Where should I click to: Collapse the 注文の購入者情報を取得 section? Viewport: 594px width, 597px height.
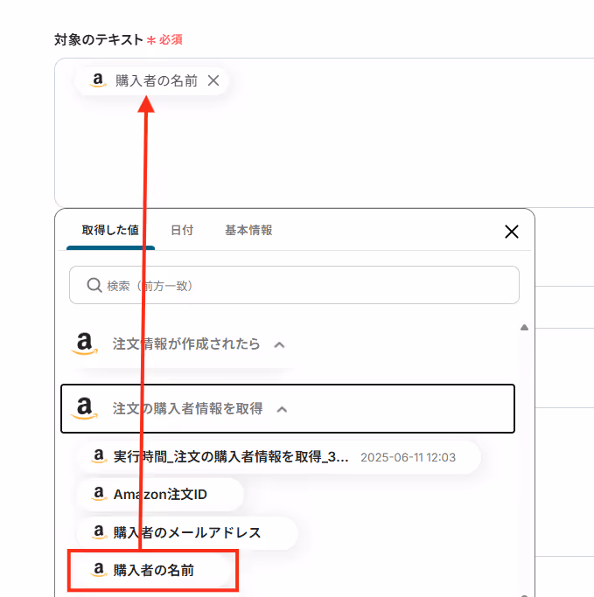tap(282, 410)
